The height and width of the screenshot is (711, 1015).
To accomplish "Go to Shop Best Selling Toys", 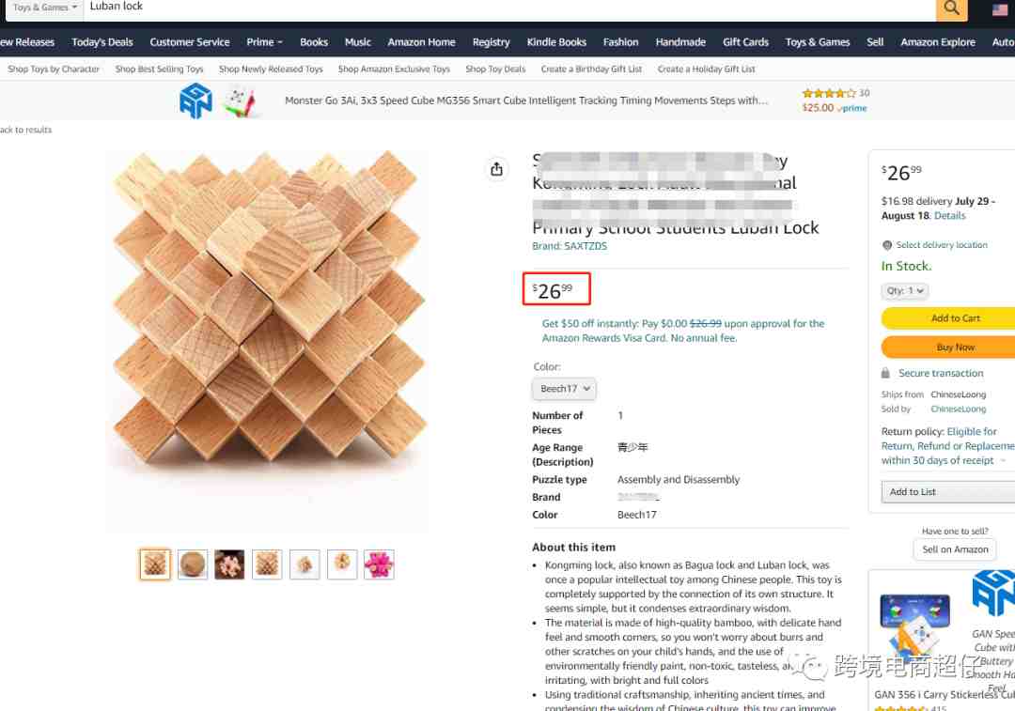I will [x=159, y=70].
